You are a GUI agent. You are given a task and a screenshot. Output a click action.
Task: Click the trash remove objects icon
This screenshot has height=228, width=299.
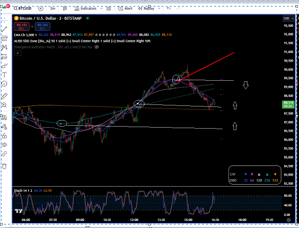pos(4,166)
